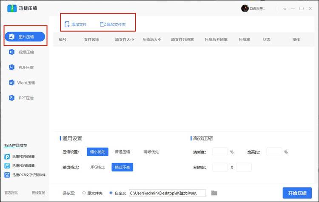Click the 添加文件 (Add File) icon

(x=67, y=25)
